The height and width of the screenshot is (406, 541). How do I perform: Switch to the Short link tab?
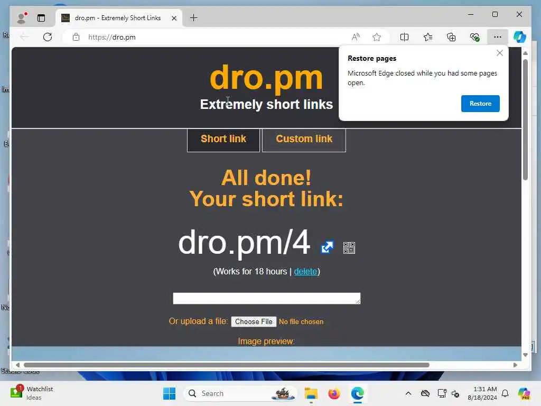tap(223, 140)
